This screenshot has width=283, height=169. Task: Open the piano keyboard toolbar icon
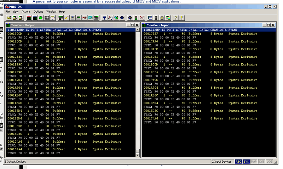click(96, 18)
